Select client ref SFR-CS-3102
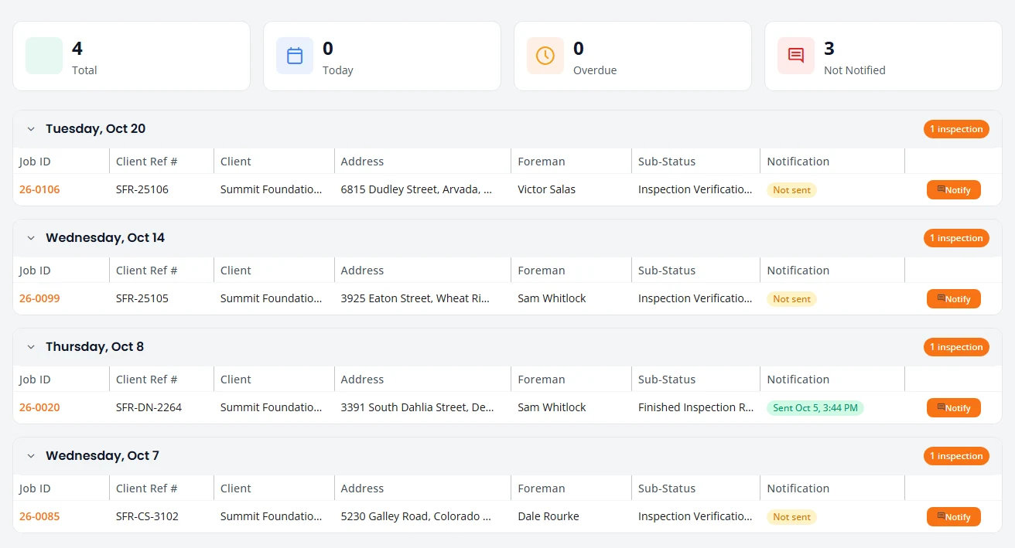The height and width of the screenshot is (548, 1015). [x=147, y=516]
